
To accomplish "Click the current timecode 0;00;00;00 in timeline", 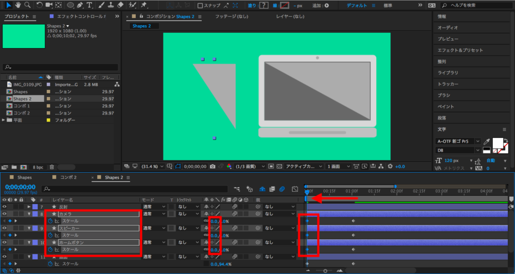I will pos(19,187).
